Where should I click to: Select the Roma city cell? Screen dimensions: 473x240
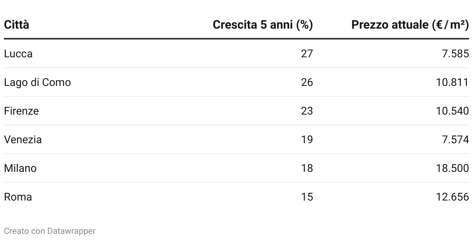tap(18, 197)
